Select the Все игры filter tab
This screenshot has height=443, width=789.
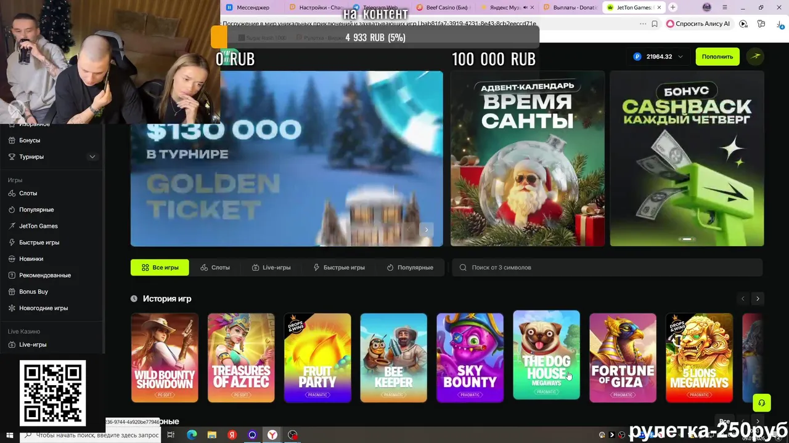click(x=160, y=268)
